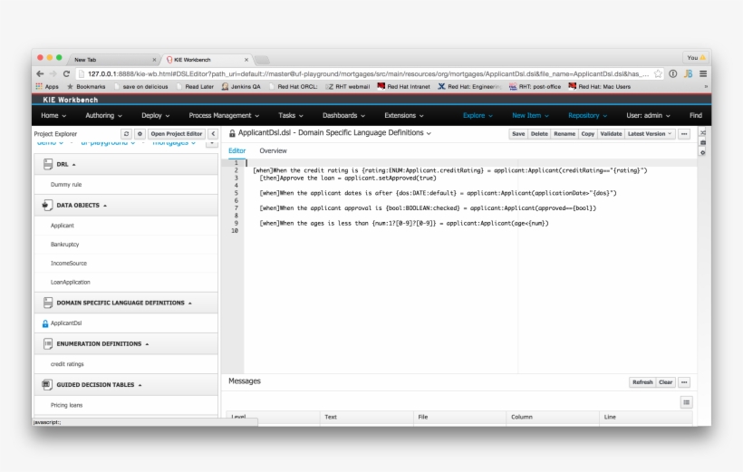The image size is (743, 472).
Task: Open the Latest Version dropdown
Action: (x=650, y=134)
